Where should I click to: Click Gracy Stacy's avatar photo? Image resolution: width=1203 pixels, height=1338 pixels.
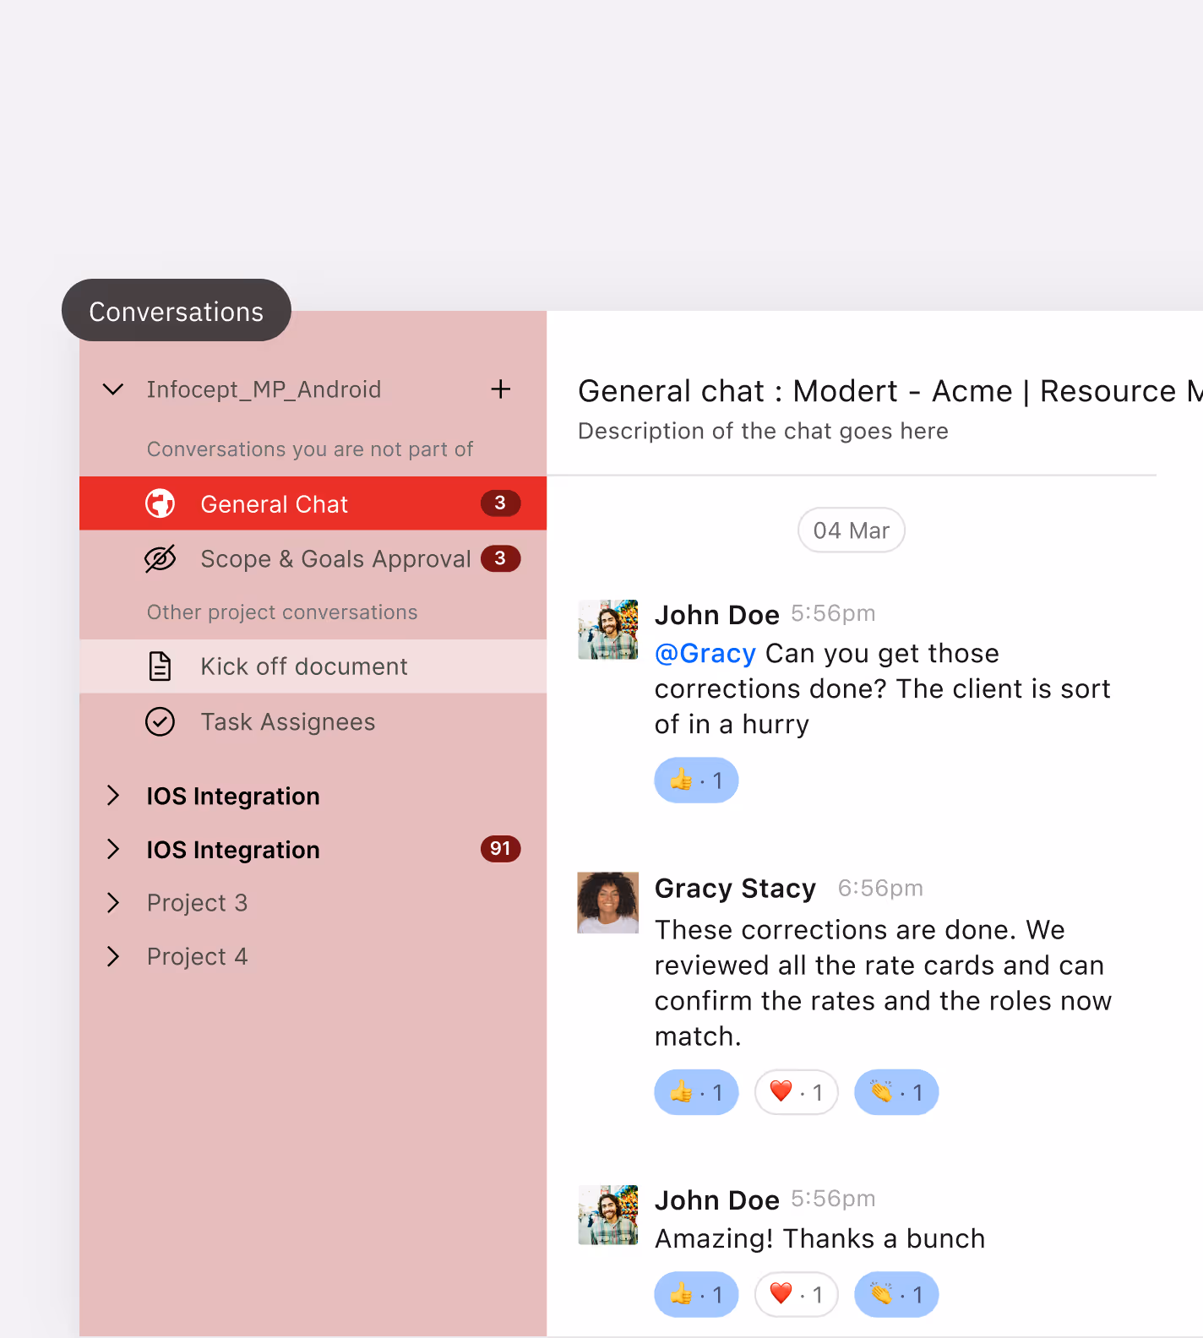[607, 903]
